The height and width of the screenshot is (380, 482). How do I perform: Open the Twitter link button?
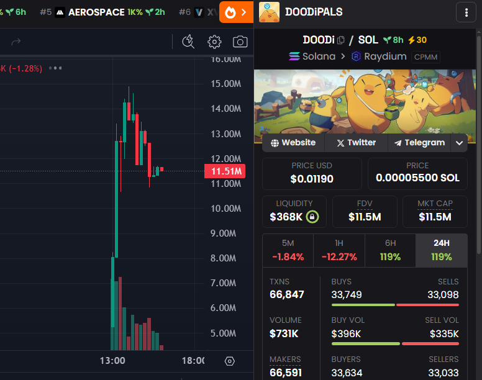(357, 143)
